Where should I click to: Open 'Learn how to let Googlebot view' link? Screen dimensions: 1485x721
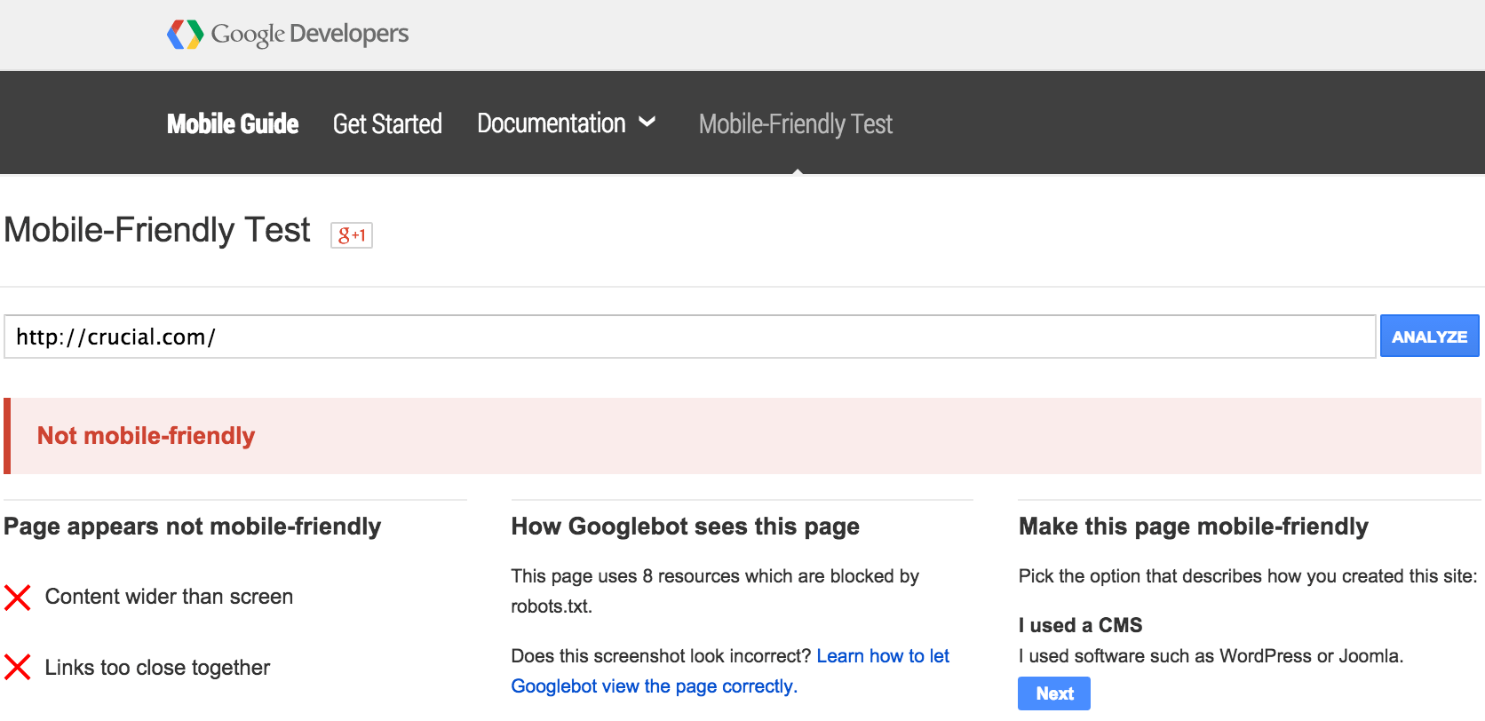pyautogui.click(x=730, y=671)
